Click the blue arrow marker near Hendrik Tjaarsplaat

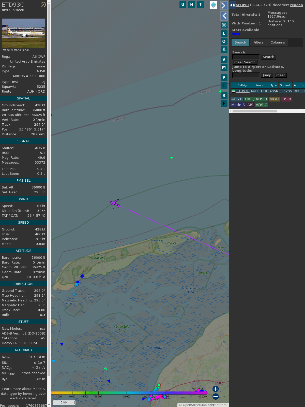[109, 381]
